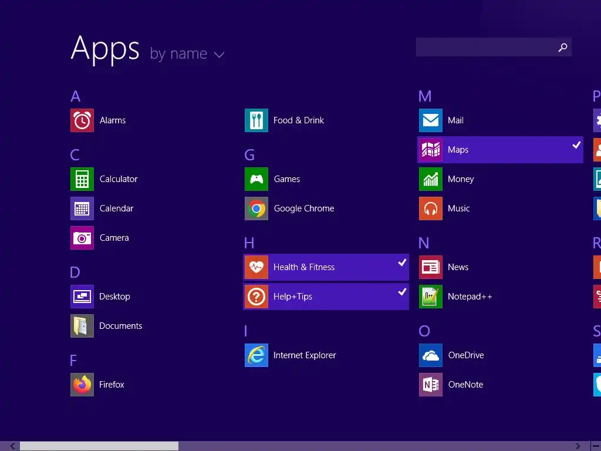Click the 'Desktop' label
Image resolution: width=601 pixels, height=451 pixels.
pyautogui.click(x=114, y=297)
